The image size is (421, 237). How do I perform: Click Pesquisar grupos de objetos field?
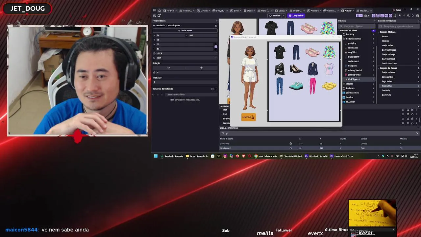click(x=399, y=26)
